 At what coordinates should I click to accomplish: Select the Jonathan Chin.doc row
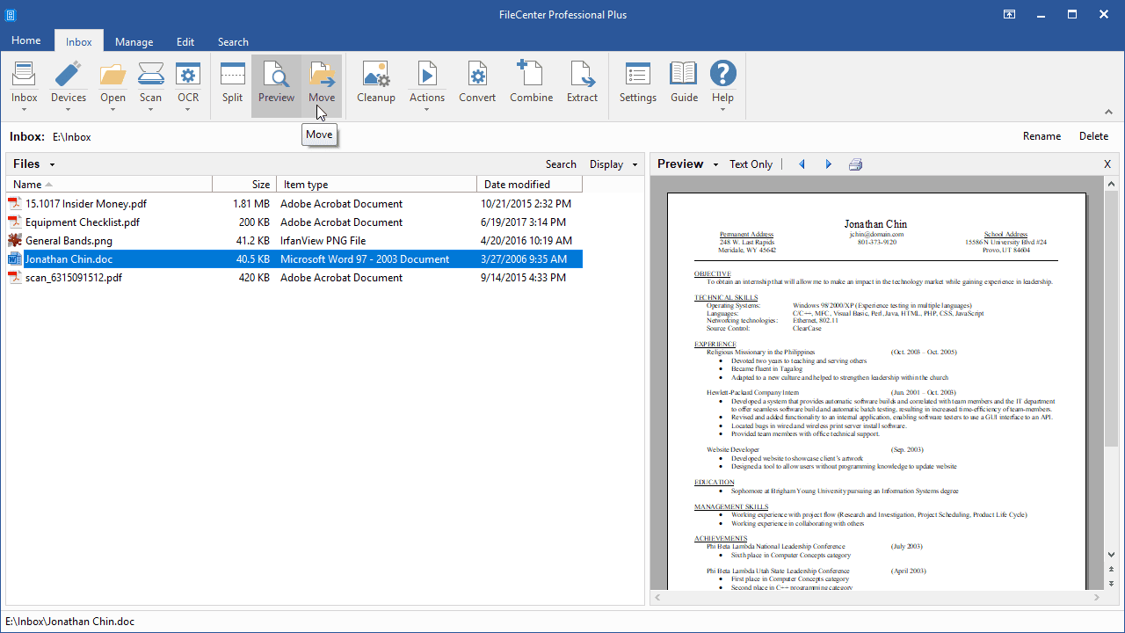(x=294, y=259)
